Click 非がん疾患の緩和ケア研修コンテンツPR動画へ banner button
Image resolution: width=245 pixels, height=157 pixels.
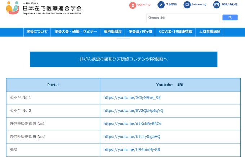point(124,60)
